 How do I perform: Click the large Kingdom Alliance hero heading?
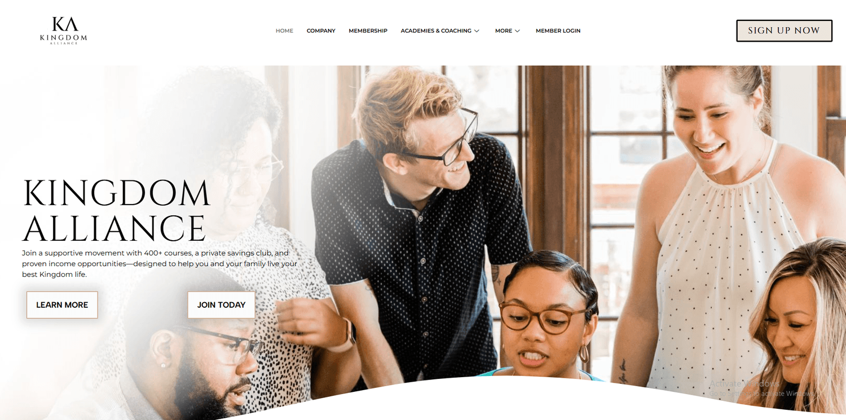click(116, 211)
